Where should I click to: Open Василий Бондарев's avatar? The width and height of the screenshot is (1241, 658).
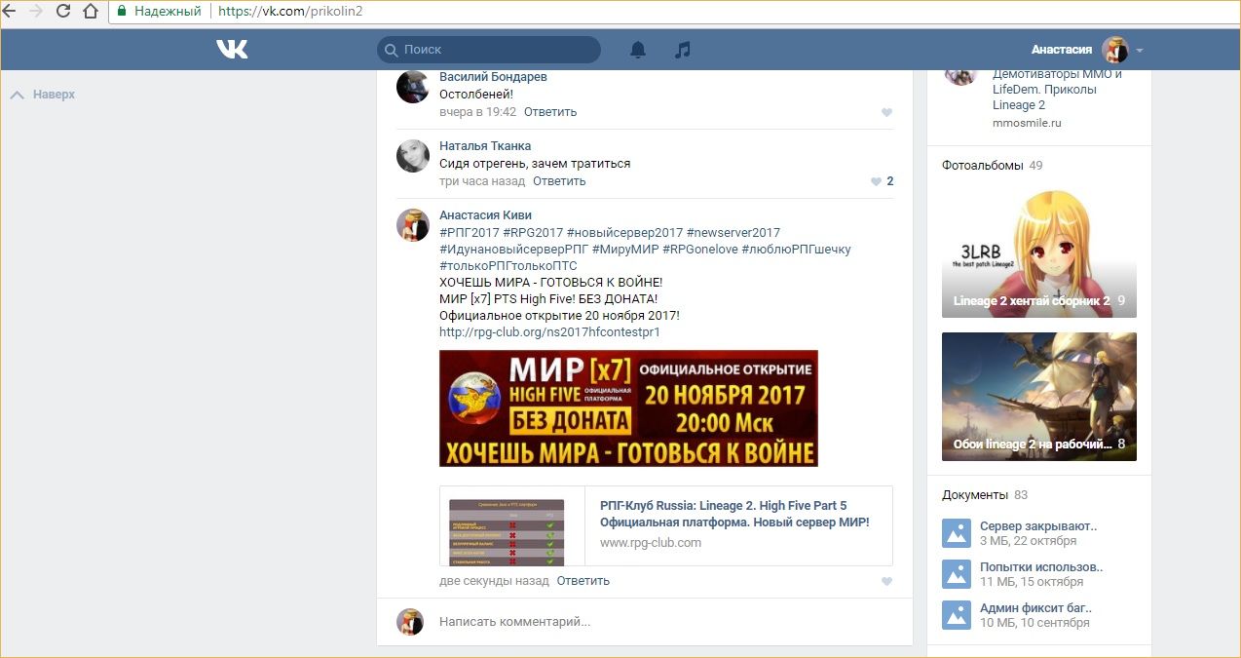click(412, 87)
